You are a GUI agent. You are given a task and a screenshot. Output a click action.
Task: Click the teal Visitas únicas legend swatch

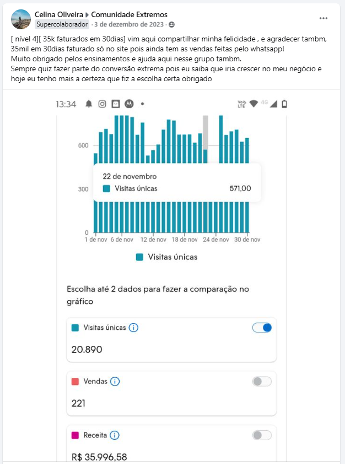(x=139, y=257)
